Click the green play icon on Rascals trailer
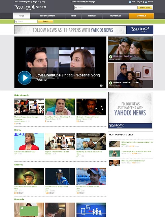The width and height of the screenshot is (165, 217). point(110,83)
